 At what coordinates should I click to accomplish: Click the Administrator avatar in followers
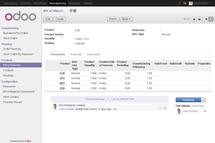coord(179,111)
